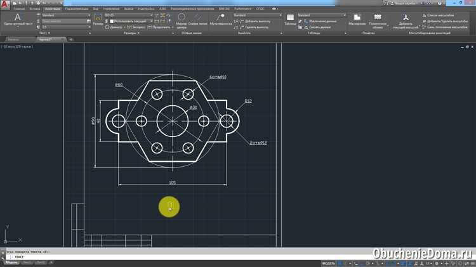Click Синх. положения масштабов

[445, 27]
